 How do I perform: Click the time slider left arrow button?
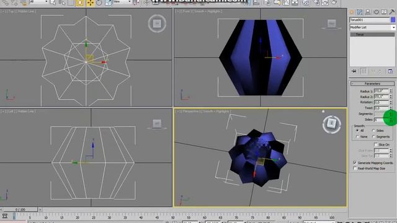click(1, 209)
